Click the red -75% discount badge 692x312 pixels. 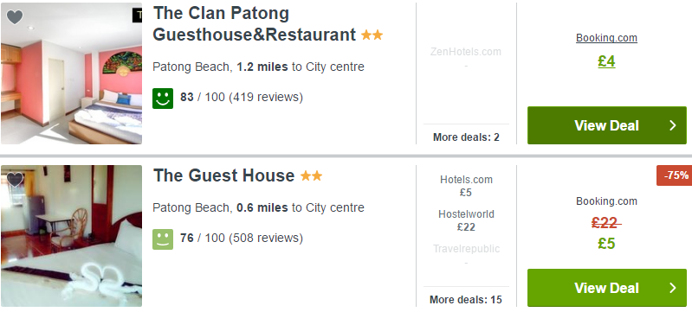(x=675, y=175)
